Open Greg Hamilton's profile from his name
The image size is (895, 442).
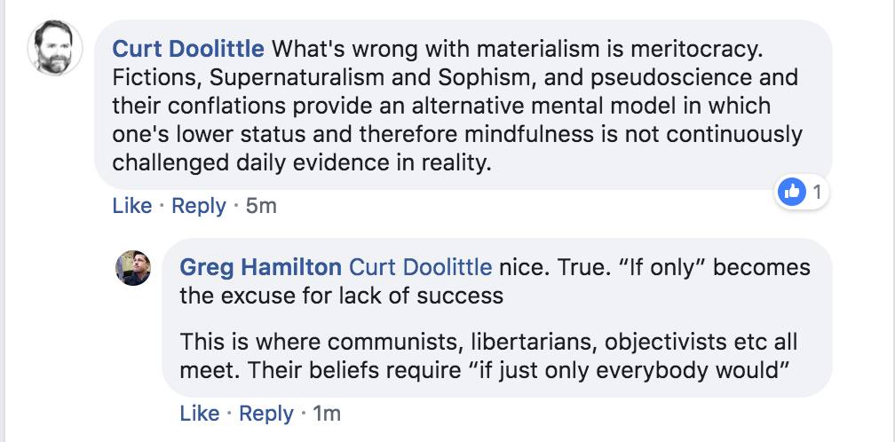click(x=261, y=266)
